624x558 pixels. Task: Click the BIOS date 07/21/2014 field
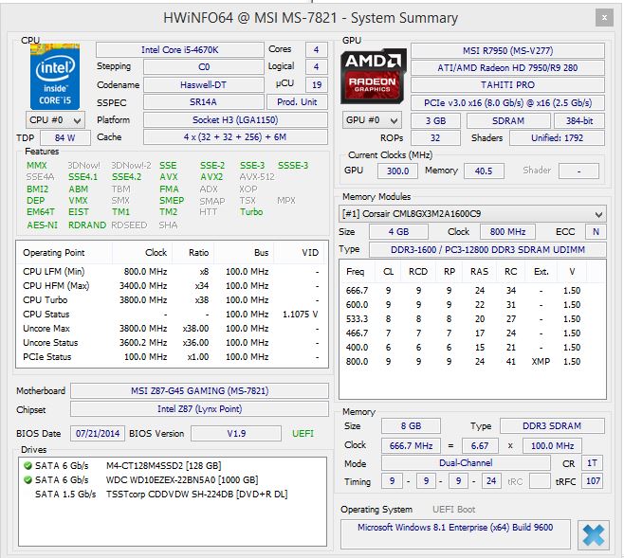(x=98, y=434)
